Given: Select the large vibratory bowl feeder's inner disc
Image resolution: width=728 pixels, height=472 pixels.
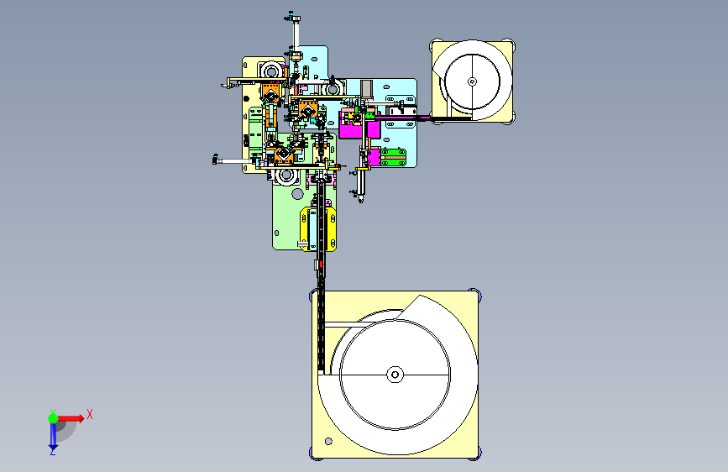Looking at the screenshot, I should point(395,374).
